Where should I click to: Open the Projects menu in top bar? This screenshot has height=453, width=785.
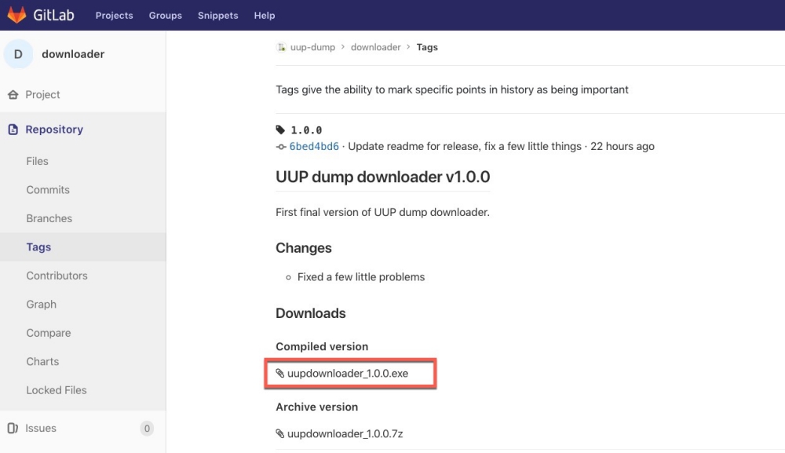pos(114,16)
